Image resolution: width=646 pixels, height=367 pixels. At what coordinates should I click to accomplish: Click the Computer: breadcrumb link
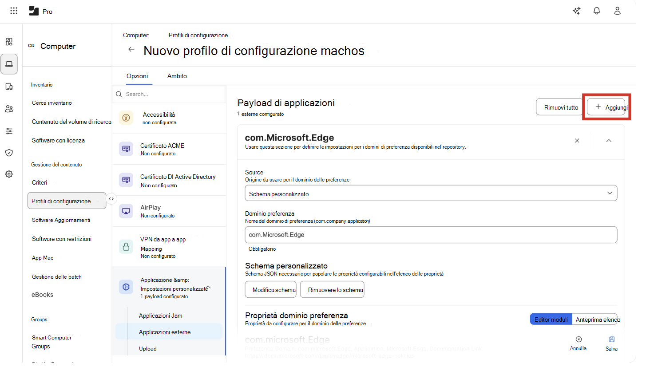(136, 35)
